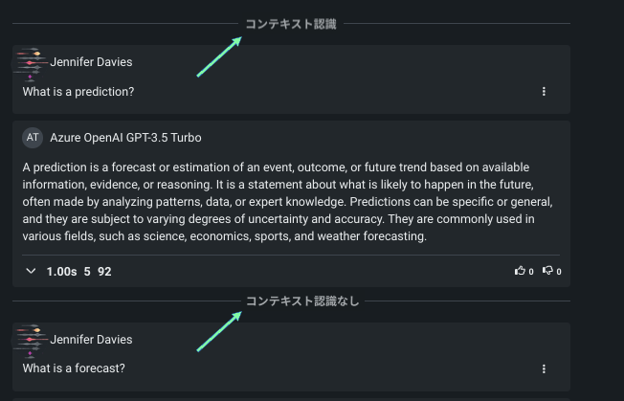Click the "What is a prediction?" message text

(x=78, y=92)
